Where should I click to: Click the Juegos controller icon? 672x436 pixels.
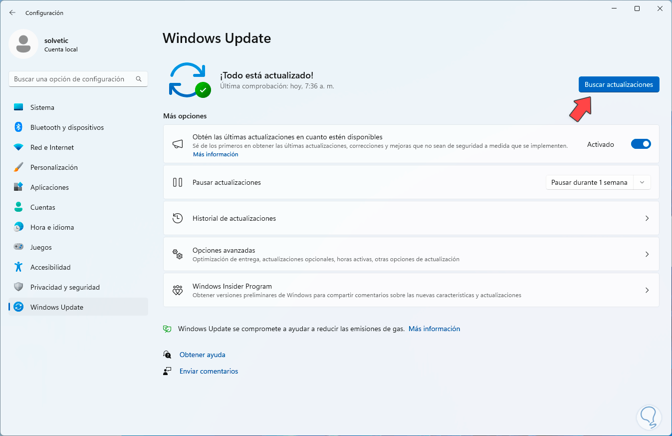pos(18,247)
